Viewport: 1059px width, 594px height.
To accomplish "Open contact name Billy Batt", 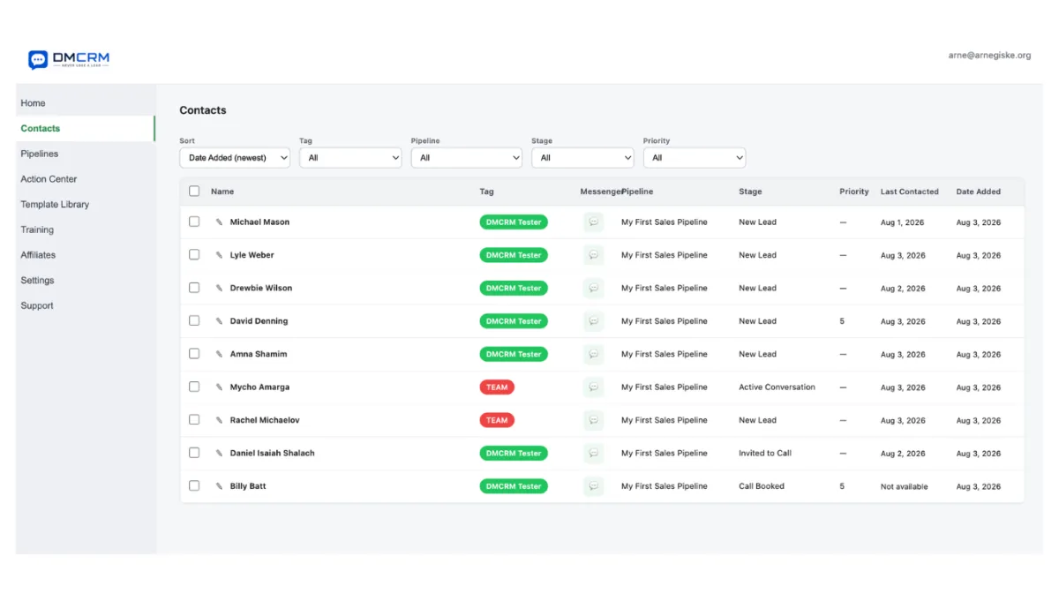I will [x=248, y=486].
